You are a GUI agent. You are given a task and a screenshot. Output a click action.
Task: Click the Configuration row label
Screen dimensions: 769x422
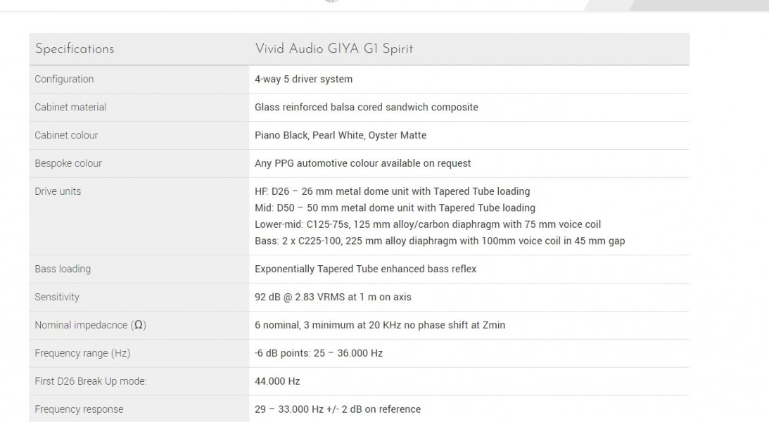pyautogui.click(x=64, y=79)
